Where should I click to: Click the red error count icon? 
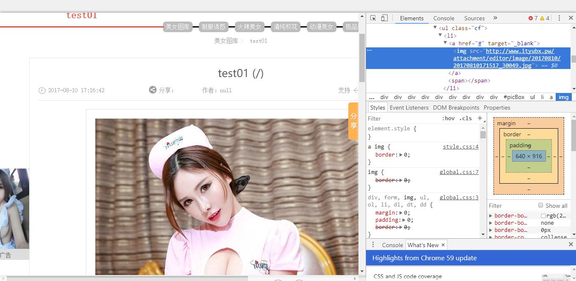coord(531,18)
